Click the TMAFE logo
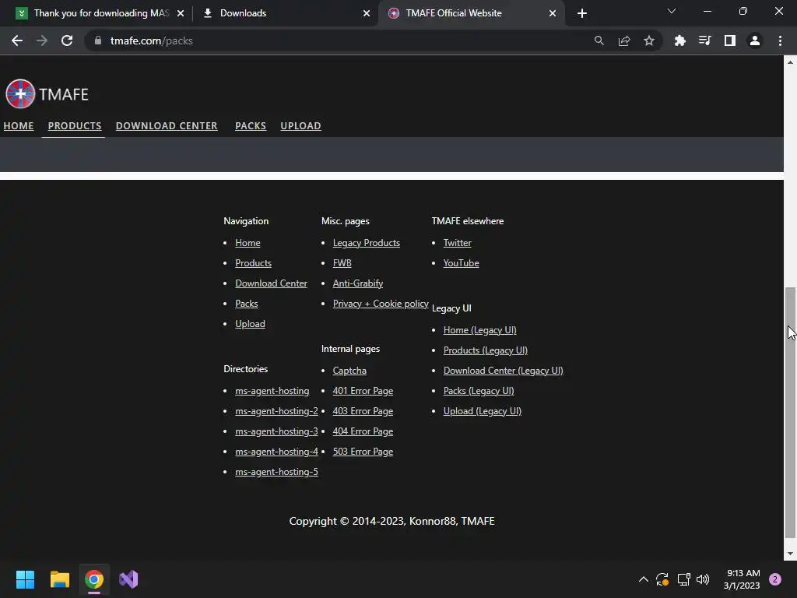The width and height of the screenshot is (797, 598). click(47, 94)
